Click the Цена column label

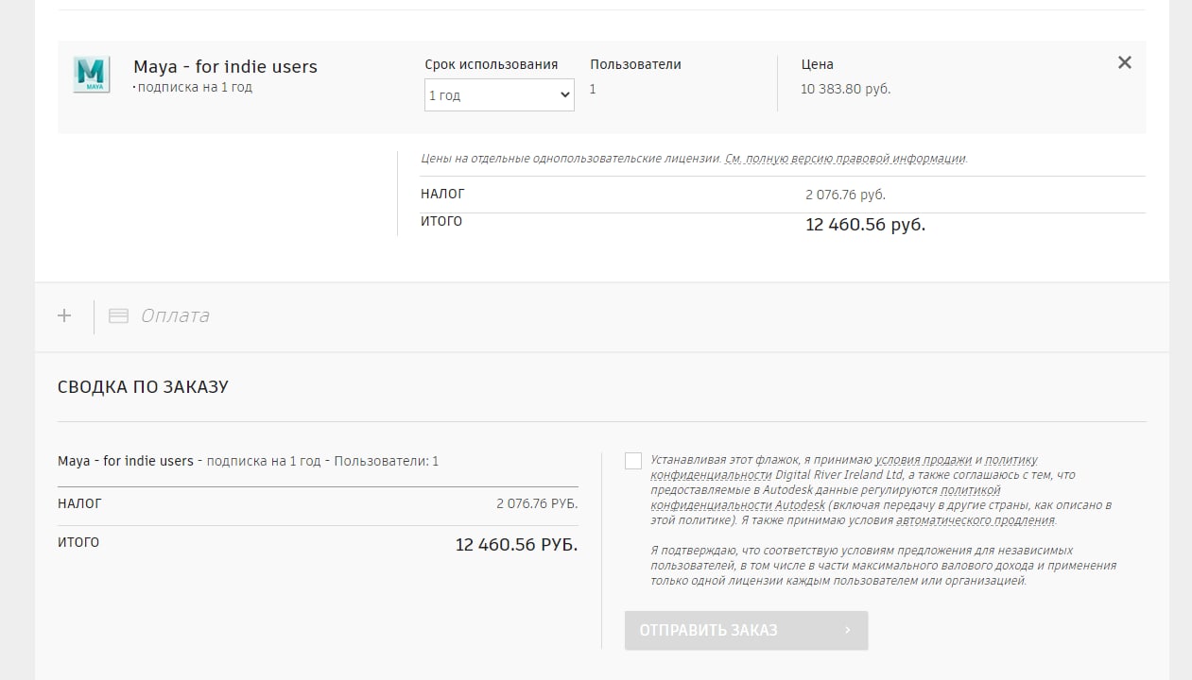[x=817, y=64]
